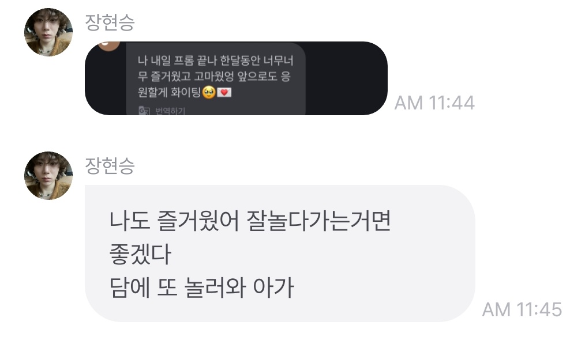Click the love letter heart envelope emoji
The width and height of the screenshot is (585, 337).
(224, 92)
